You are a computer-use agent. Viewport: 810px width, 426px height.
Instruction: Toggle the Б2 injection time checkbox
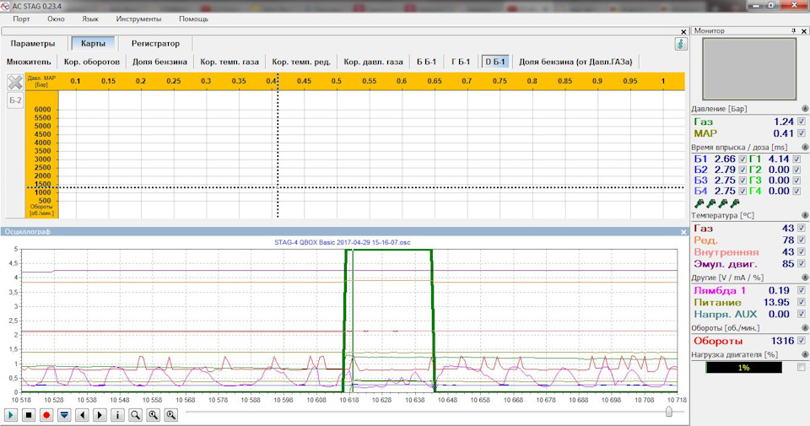click(742, 170)
